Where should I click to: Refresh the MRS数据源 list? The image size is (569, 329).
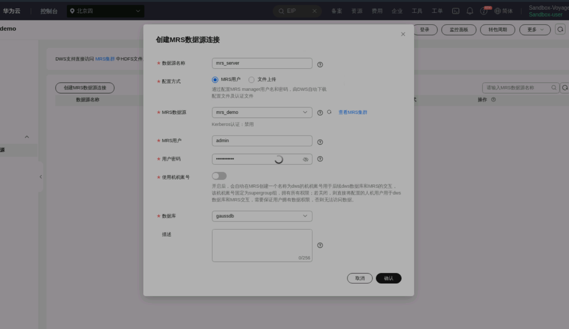[329, 112]
